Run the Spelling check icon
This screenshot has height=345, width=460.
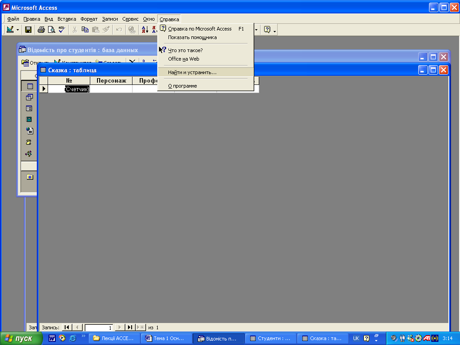(62, 30)
